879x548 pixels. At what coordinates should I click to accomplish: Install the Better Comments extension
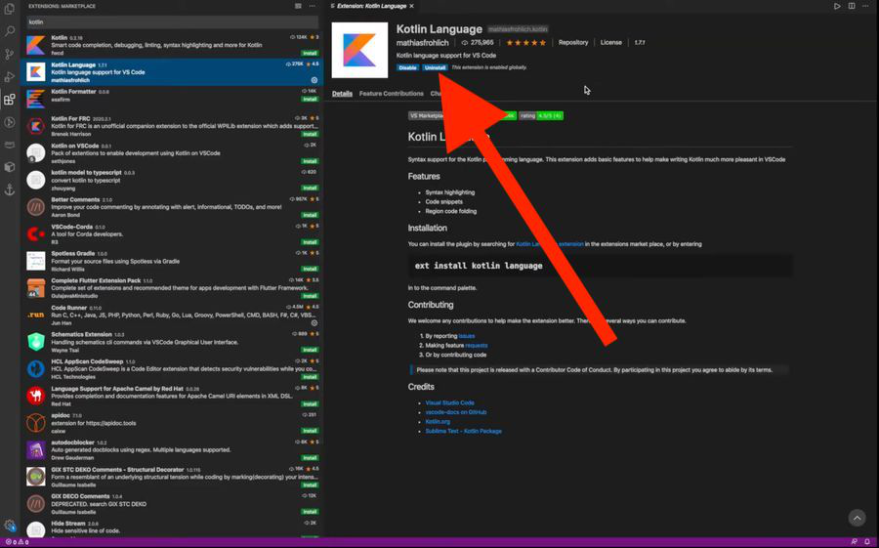310,215
